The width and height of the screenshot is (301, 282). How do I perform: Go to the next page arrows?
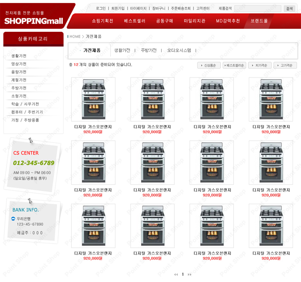(x=189, y=274)
